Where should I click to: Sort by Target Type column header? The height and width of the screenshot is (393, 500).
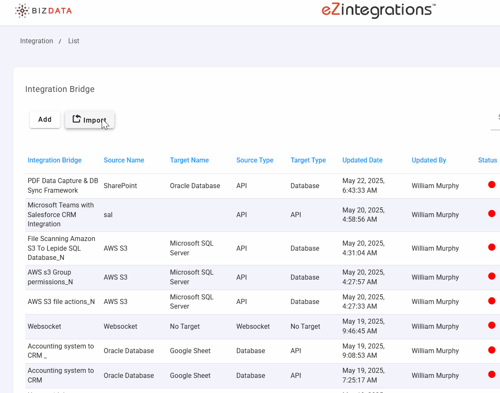point(308,160)
